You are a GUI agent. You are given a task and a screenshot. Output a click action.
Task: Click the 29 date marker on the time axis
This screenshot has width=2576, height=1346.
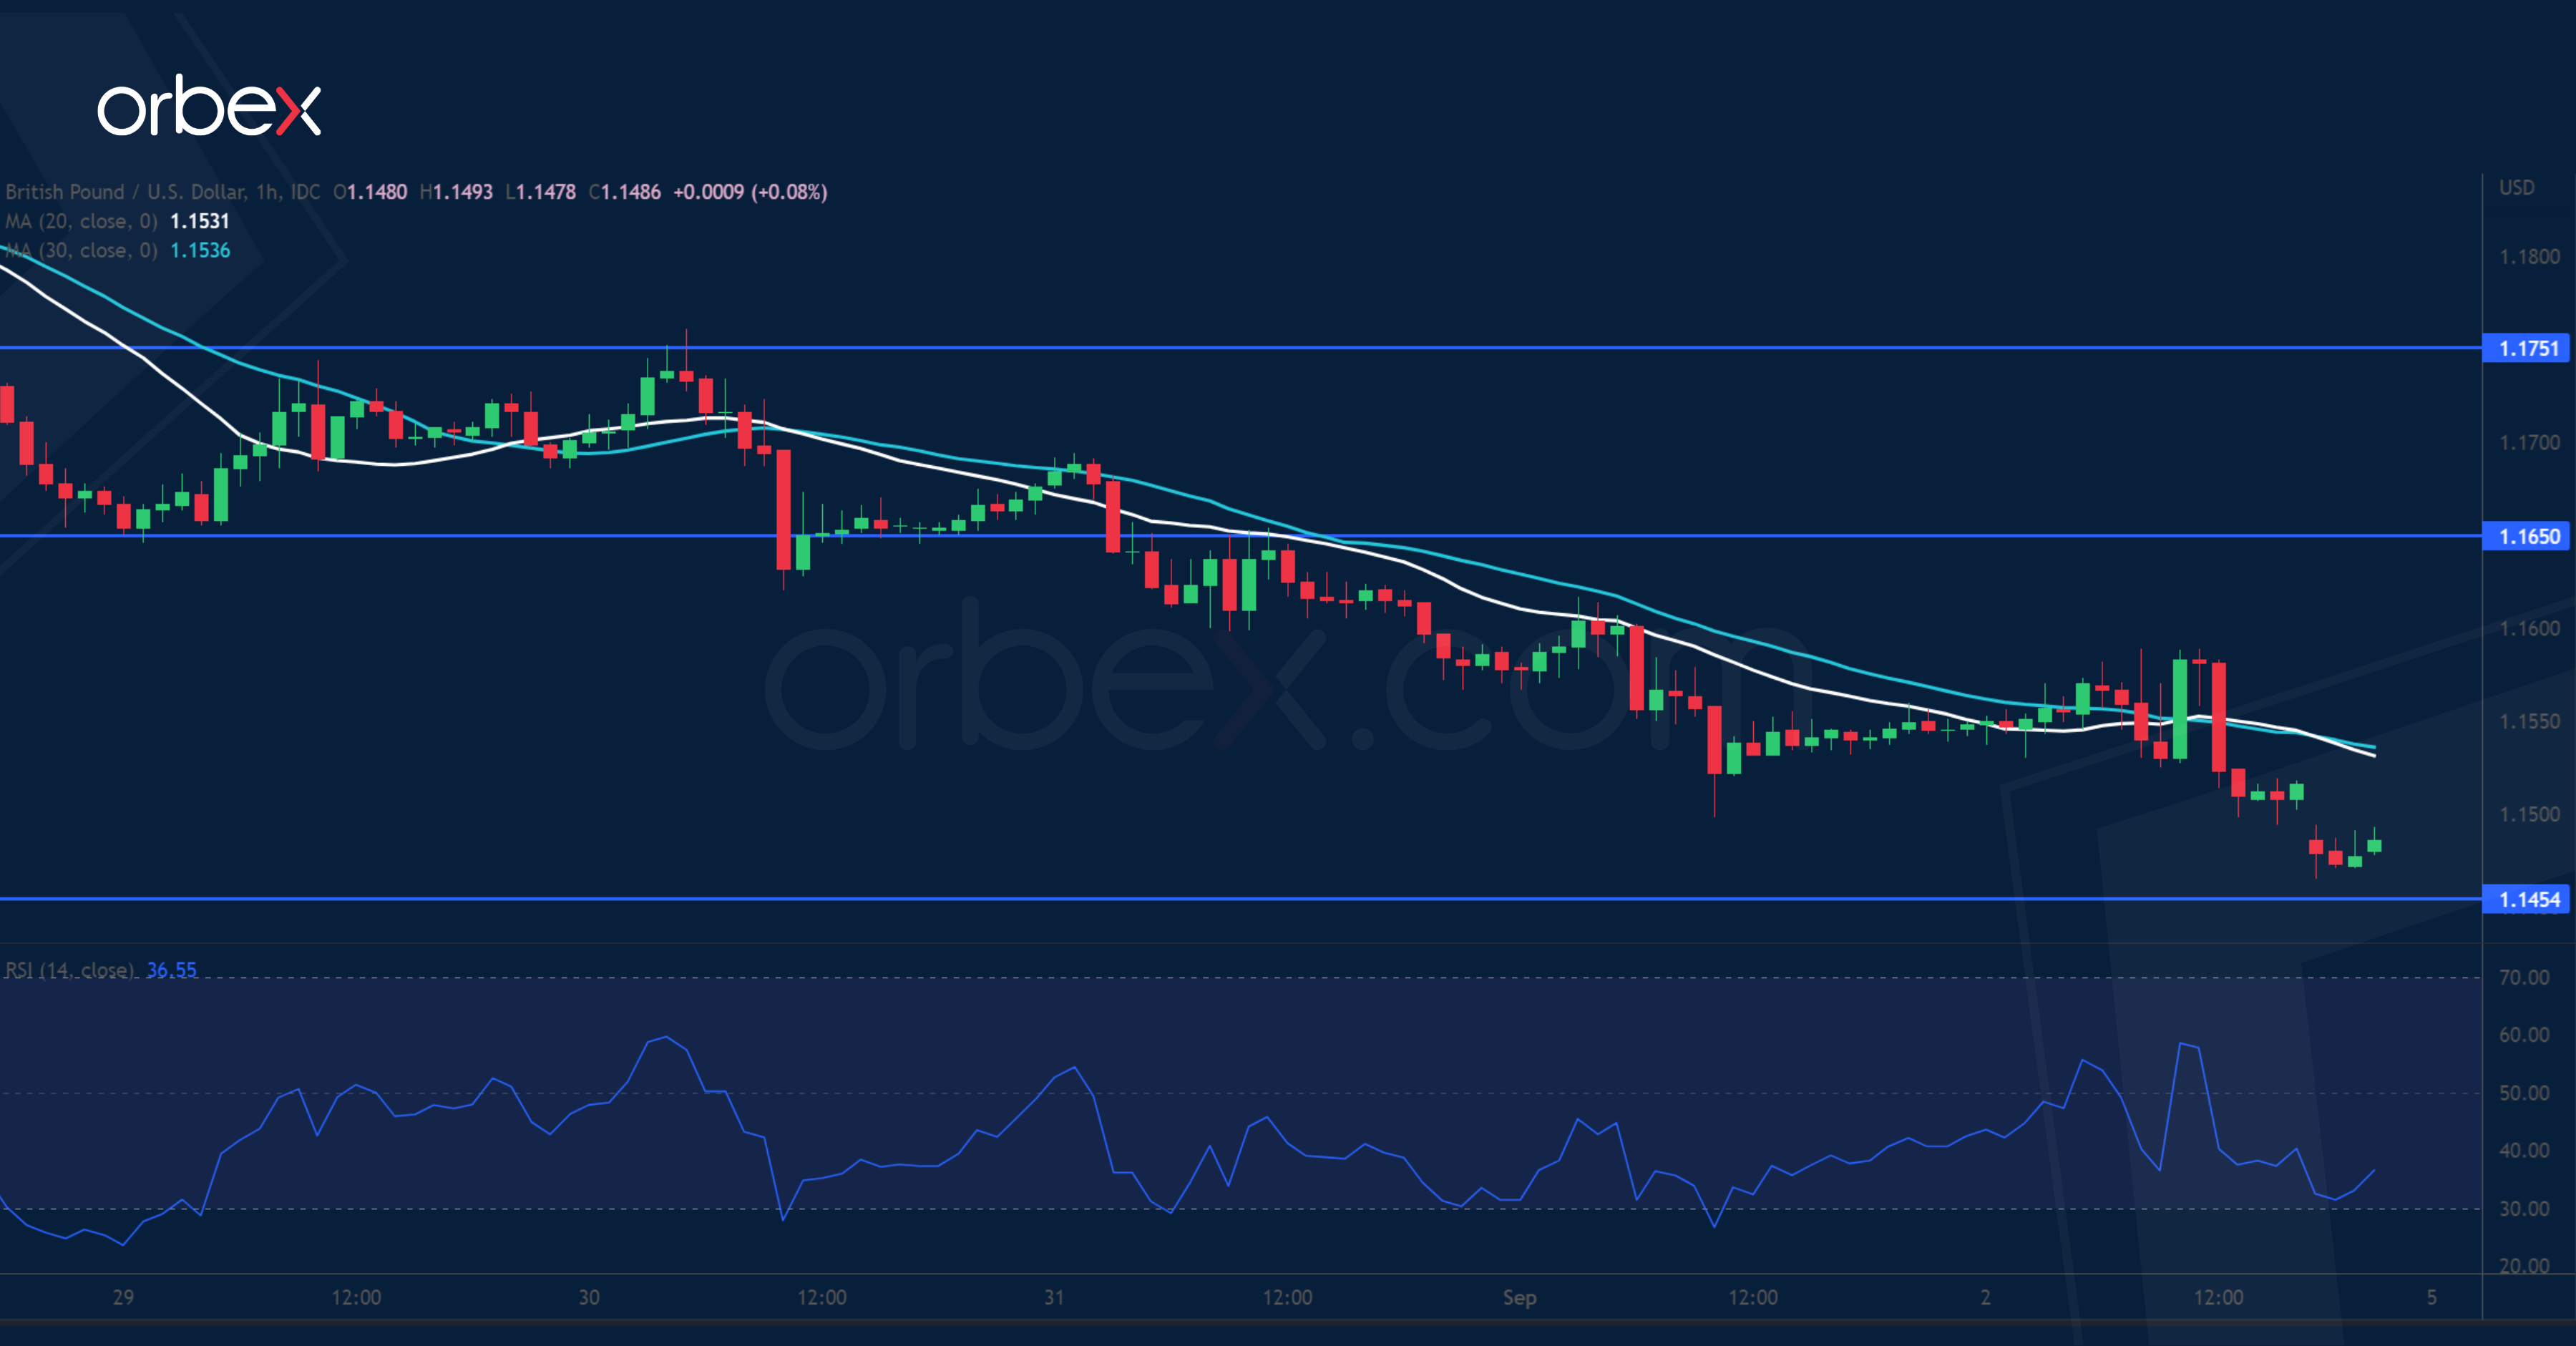tap(123, 1297)
